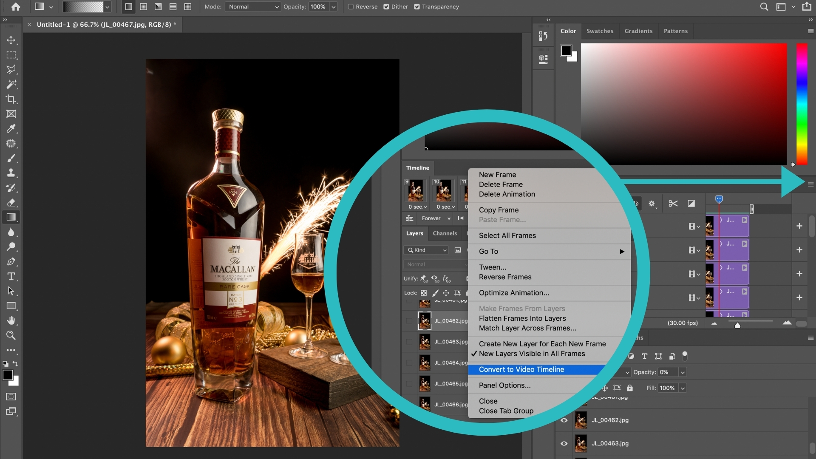Image resolution: width=816 pixels, height=459 pixels.
Task: Select the Gradient tool in toolbar
Action: (11, 217)
